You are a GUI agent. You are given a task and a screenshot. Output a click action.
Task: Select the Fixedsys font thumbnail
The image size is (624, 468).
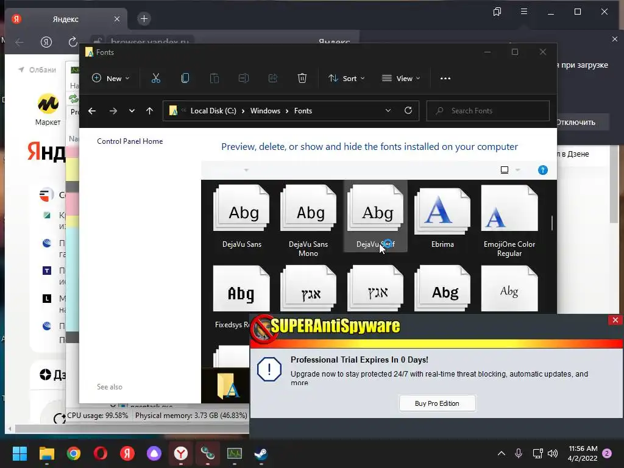[241, 288]
